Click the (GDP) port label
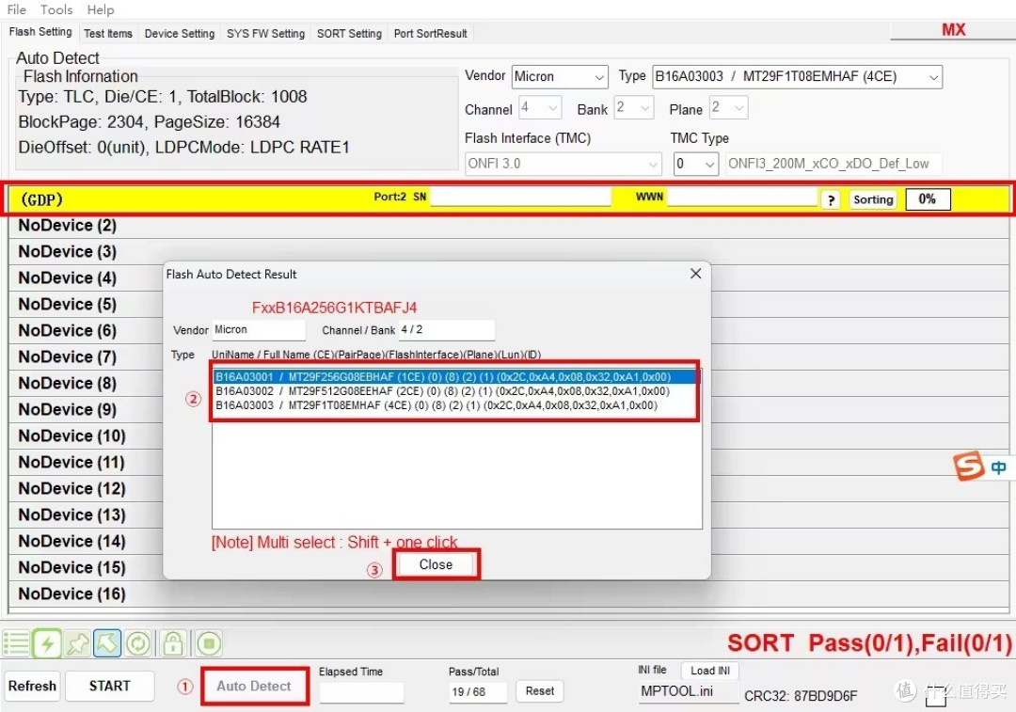Image resolution: width=1016 pixels, height=712 pixels. [x=42, y=199]
